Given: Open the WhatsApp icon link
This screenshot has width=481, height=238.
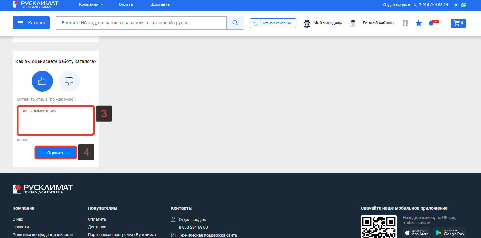Looking at the screenshot, I should point(464,5).
